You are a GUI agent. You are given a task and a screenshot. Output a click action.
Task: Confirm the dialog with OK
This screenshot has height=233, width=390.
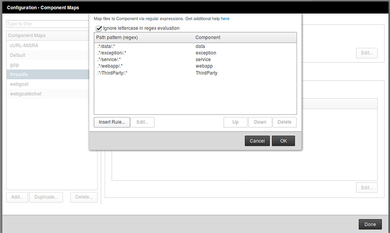point(283,141)
